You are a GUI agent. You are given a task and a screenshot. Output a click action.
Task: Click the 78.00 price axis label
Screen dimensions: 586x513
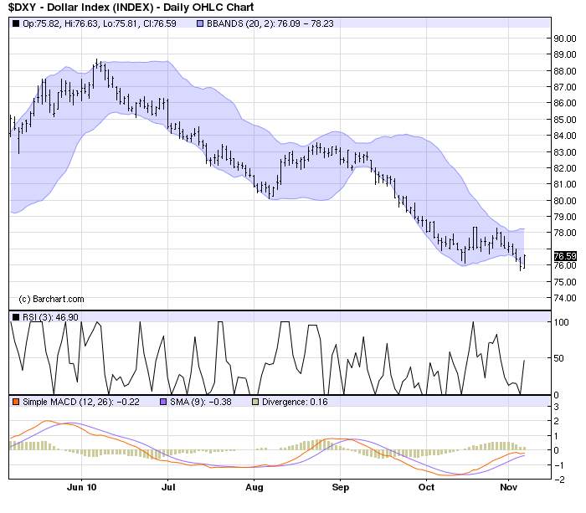(565, 233)
